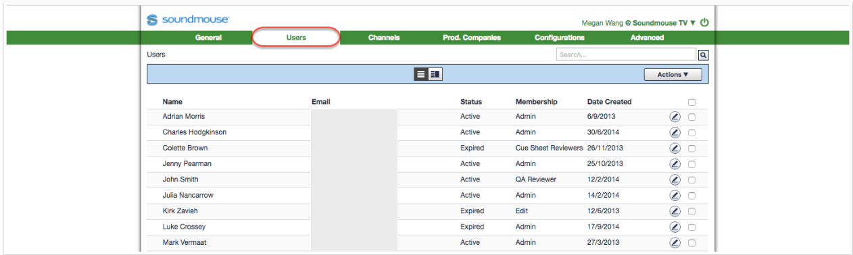This screenshot has height=255, width=853.
Task: Select the name Kirk Zavieh
Action: point(180,211)
